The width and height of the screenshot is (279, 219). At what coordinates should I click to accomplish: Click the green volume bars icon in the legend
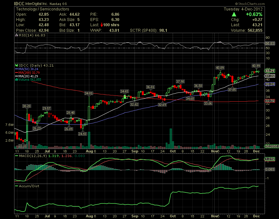point(16,79)
